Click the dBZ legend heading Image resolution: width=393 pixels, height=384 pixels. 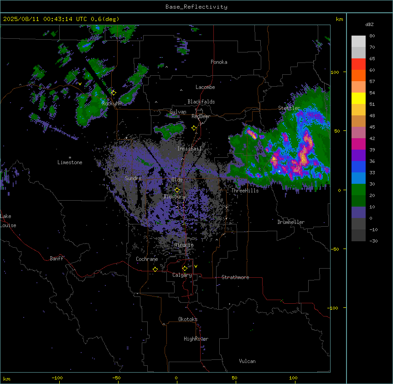(x=369, y=25)
